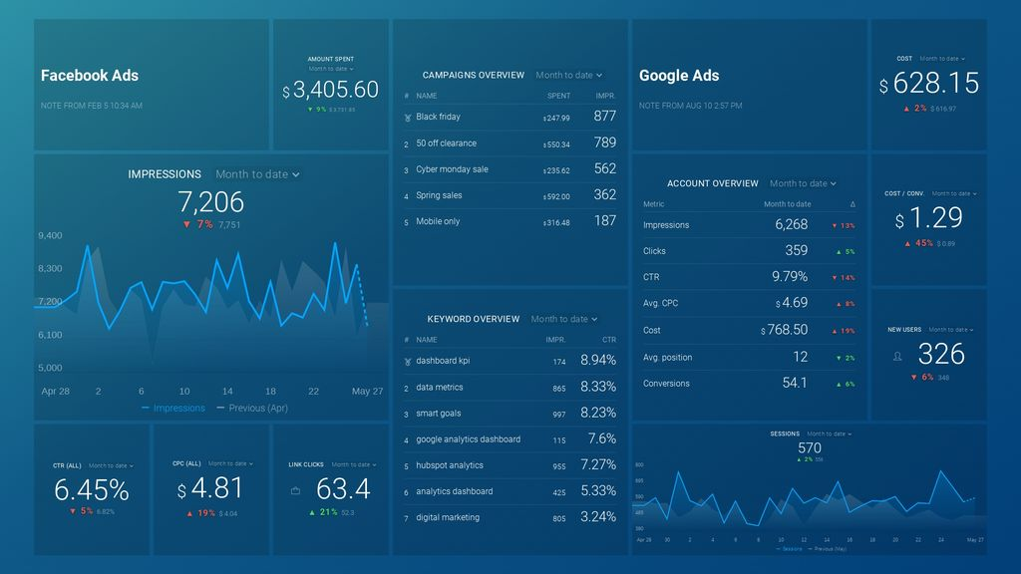
Task: Click the trophy icon beside dashboard kpi
Action: click(x=408, y=362)
